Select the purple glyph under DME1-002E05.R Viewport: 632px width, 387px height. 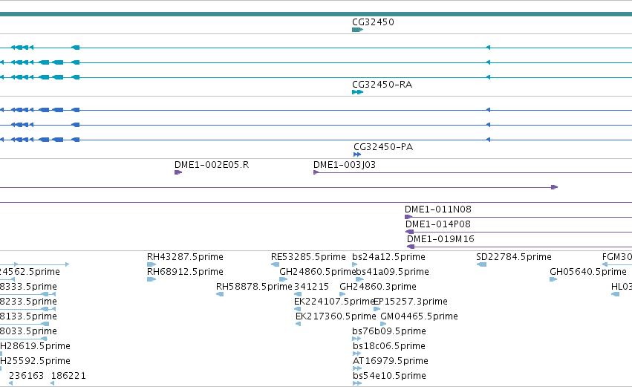point(178,172)
